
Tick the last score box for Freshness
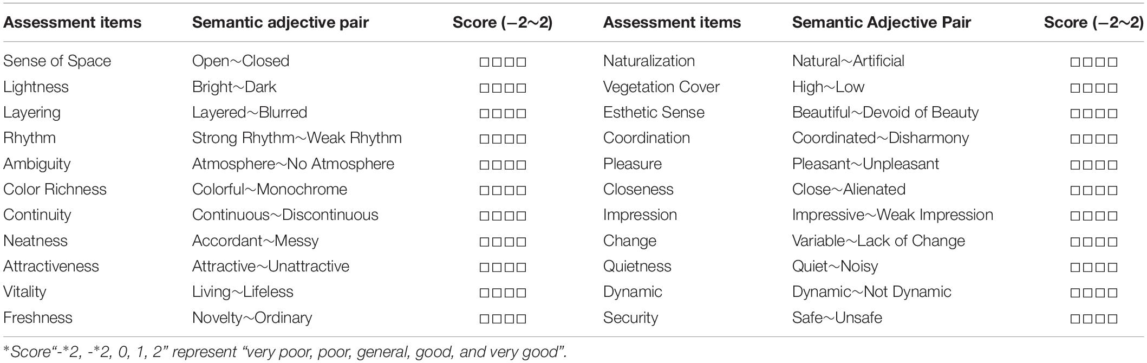point(521,319)
